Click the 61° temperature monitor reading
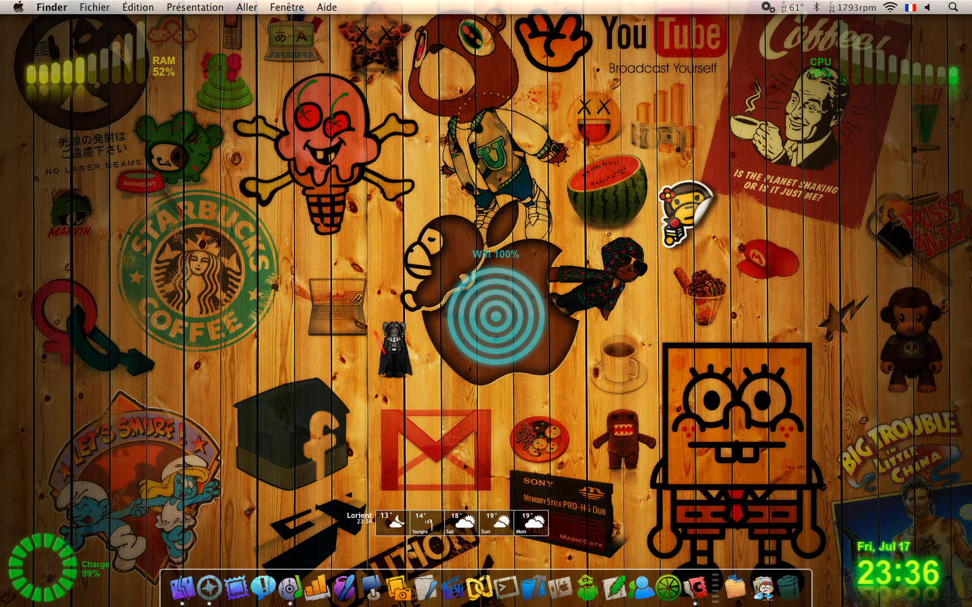Viewport: 972px width, 607px height. click(x=792, y=7)
